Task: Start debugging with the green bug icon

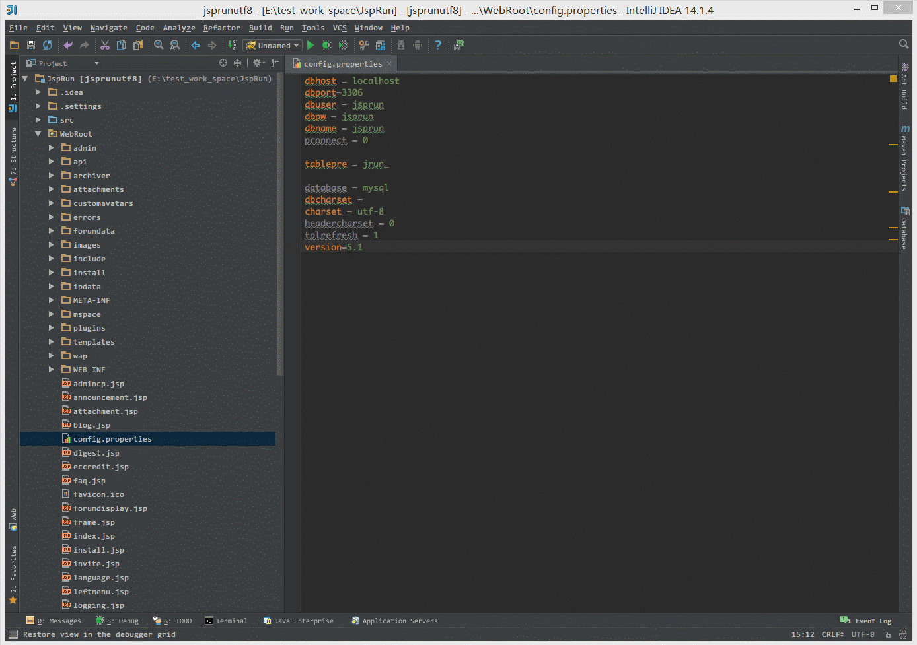Action: pos(326,45)
